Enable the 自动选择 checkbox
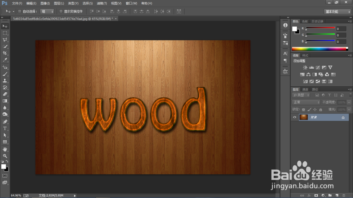 [19, 11]
